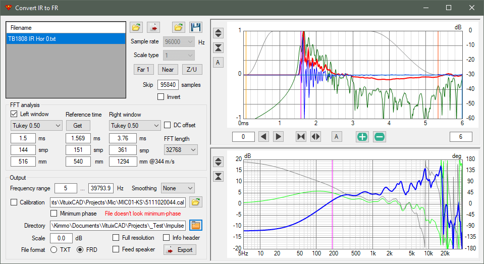Screen dimensions: 484x264
Task: Click the green plus zoom-in button
Action: pyautogui.click(x=362, y=136)
